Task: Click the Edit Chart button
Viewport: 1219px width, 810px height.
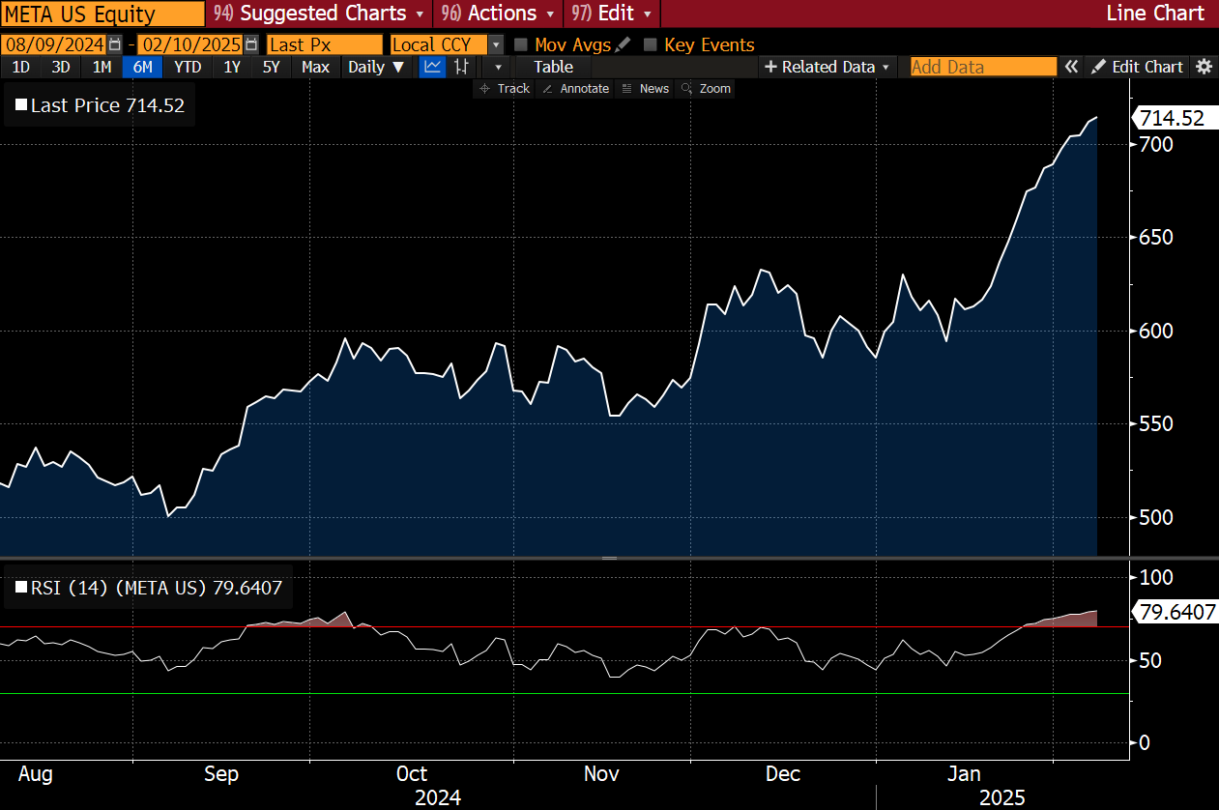Action: [x=1137, y=67]
